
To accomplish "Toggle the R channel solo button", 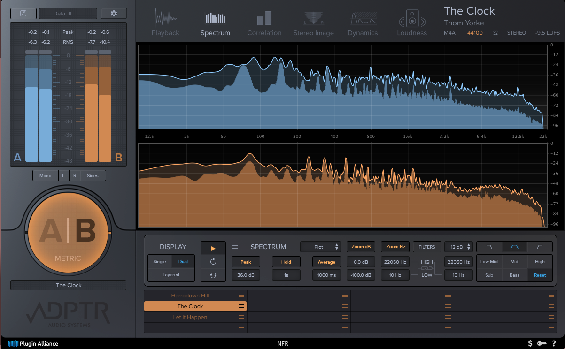I will pos(74,175).
